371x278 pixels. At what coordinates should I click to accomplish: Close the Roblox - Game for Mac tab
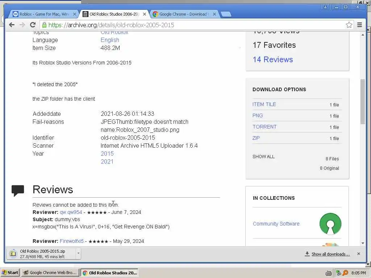[75, 14]
